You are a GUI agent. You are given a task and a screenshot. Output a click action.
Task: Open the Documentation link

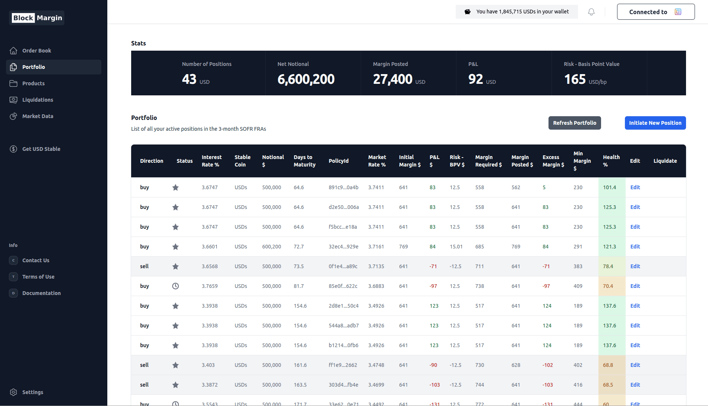coord(41,293)
